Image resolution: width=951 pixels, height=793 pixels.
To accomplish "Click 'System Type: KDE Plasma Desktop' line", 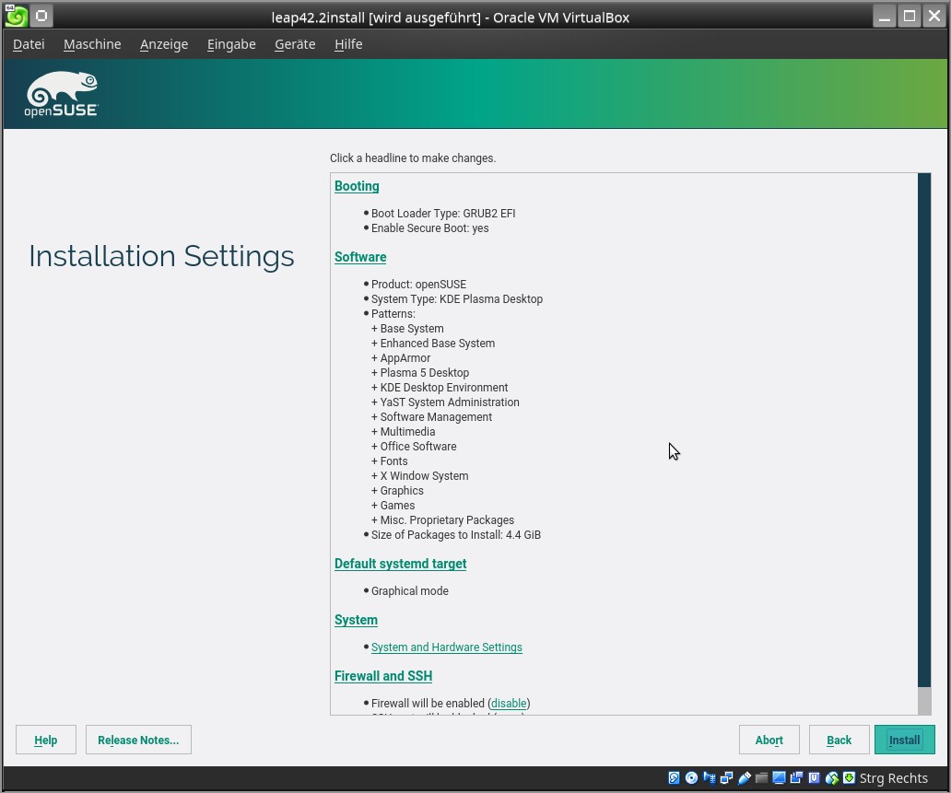I will (x=457, y=299).
